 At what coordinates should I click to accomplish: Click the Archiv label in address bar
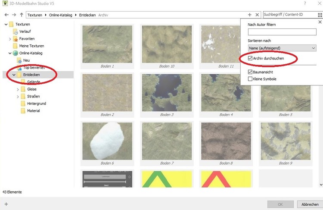[x=103, y=15]
